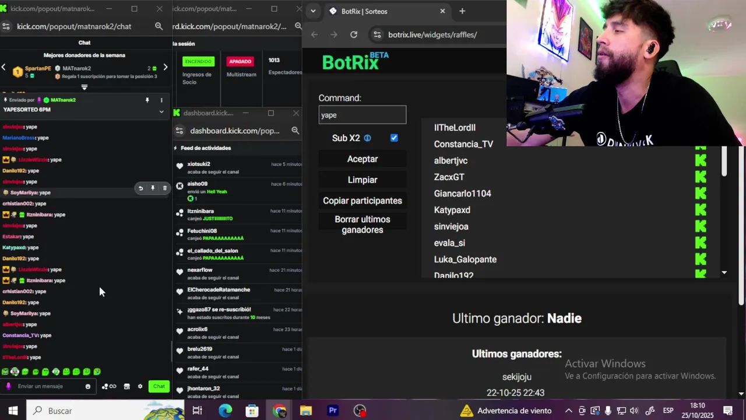746x420 pixels.
Task: Click the purple identity icon in chat input
Action: point(8,386)
